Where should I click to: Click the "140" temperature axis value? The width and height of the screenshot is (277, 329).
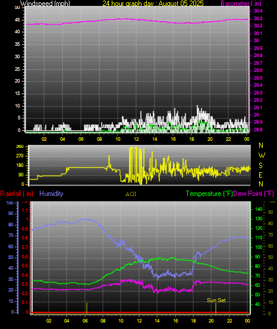click(x=259, y=209)
